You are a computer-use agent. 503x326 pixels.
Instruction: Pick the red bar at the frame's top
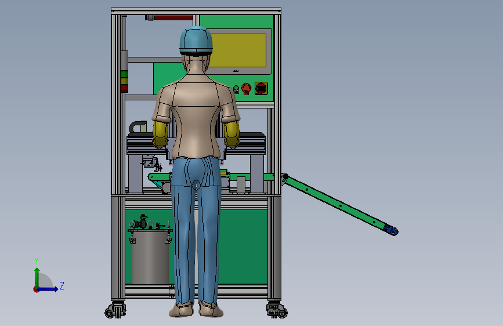173,17
